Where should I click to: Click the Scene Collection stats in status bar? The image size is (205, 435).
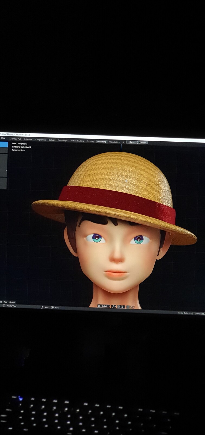coord(191,313)
